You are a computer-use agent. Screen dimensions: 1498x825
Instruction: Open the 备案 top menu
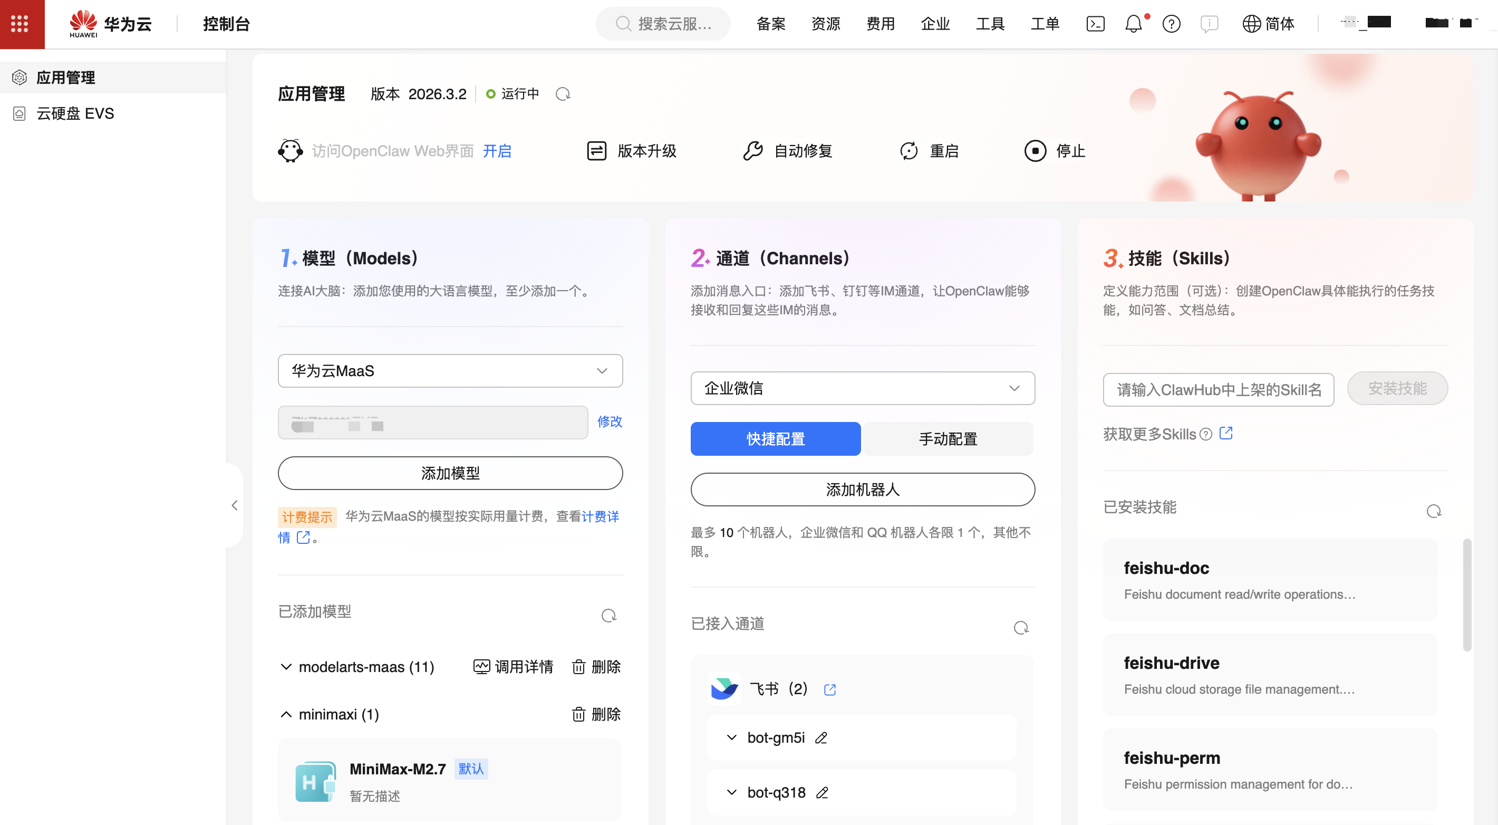click(x=771, y=24)
